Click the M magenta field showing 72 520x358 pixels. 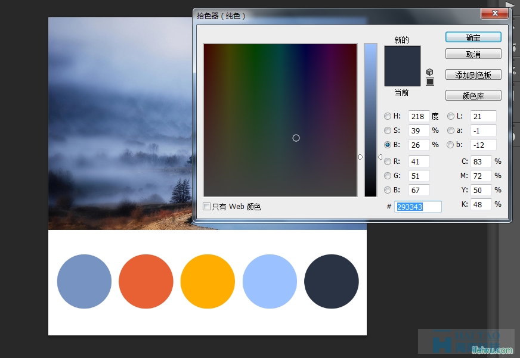click(481, 176)
